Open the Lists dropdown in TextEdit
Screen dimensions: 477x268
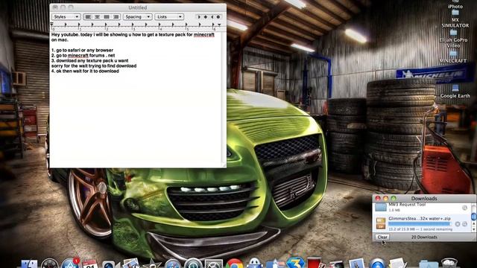pyautogui.click(x=169, y=16)
